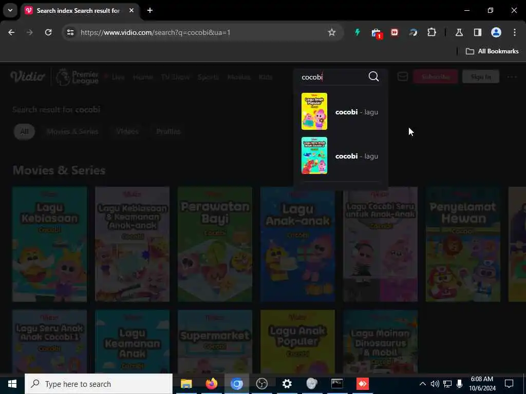Show hidden system tray icons
526x394 pixels.
(x=423, y=384)
